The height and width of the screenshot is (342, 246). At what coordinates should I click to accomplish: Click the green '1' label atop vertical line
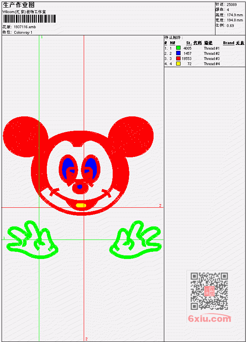[x=42, y=37]
